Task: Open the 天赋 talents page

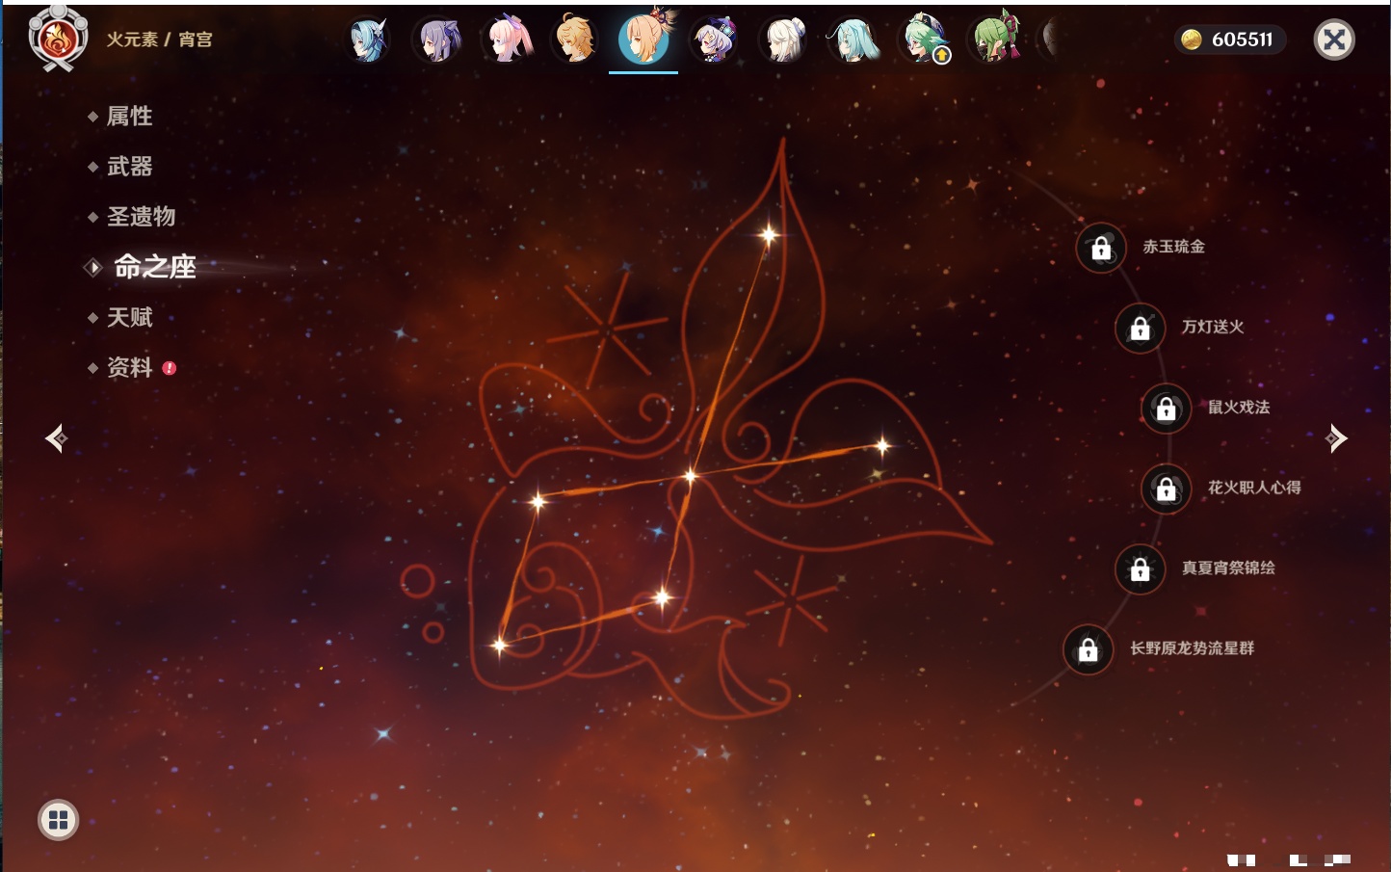Action: coord(129,317)
